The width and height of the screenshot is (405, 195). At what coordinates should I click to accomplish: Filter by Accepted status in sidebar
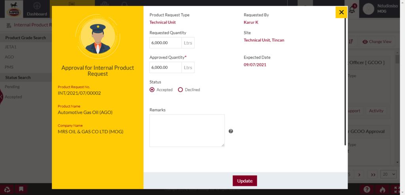13,97
